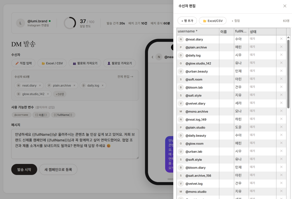Open Excel/CSV import in the edit panel
Screen dimensions: 292x199
(213, 21)
